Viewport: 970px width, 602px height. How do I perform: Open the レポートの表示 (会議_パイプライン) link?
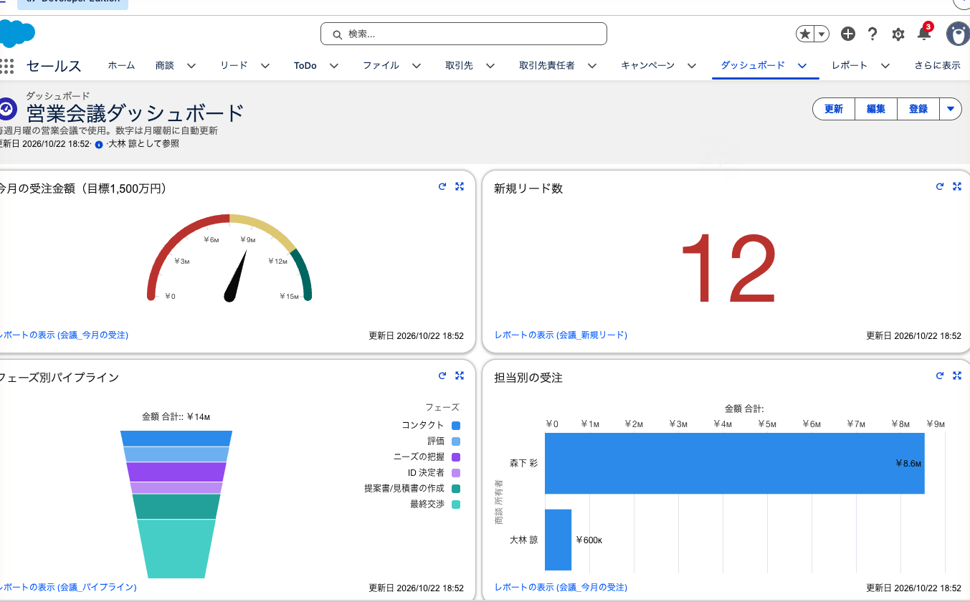click(68, 587)
